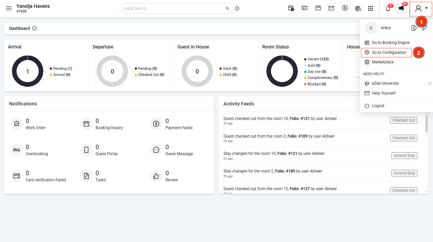The width and height of the screenshot is (433, 242).
Task: Click the Activity Feeds scrollbar
Action: coord(426,124)
